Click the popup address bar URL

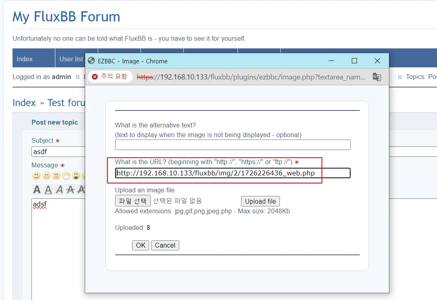[251, 77]
